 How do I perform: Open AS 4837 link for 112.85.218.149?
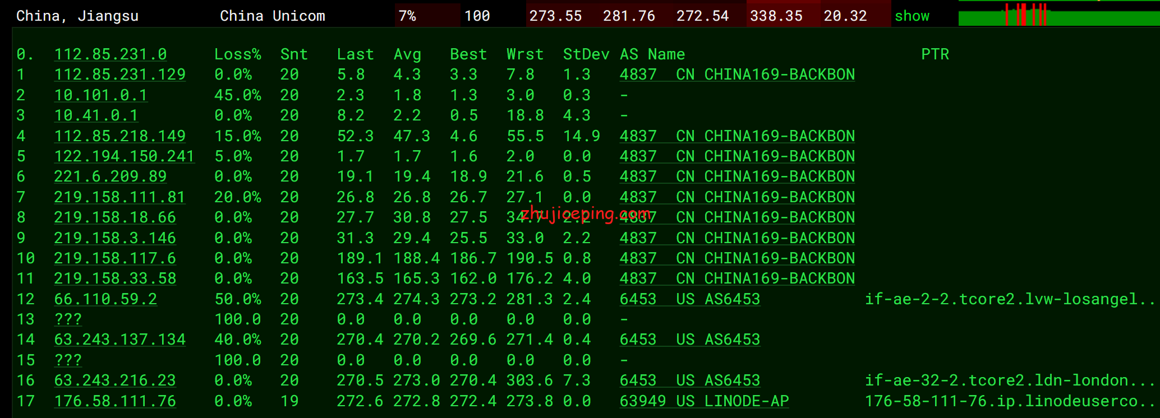tap(737, 136)
